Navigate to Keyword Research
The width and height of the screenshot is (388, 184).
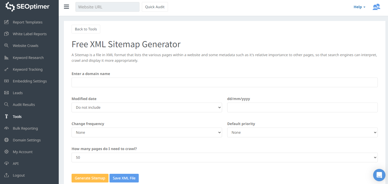coord(28,58)
